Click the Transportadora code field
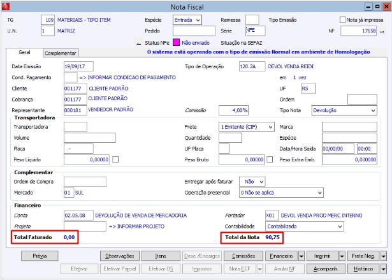This screenshot has height=280, width=392. click(75, 127)
